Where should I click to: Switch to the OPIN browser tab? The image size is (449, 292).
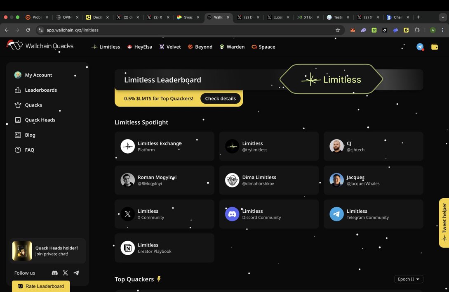pos(67,17)
